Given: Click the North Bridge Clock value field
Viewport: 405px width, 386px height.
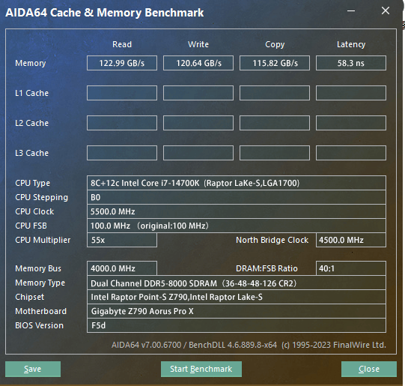Looking at the screenshot, I should coord(351,240).
